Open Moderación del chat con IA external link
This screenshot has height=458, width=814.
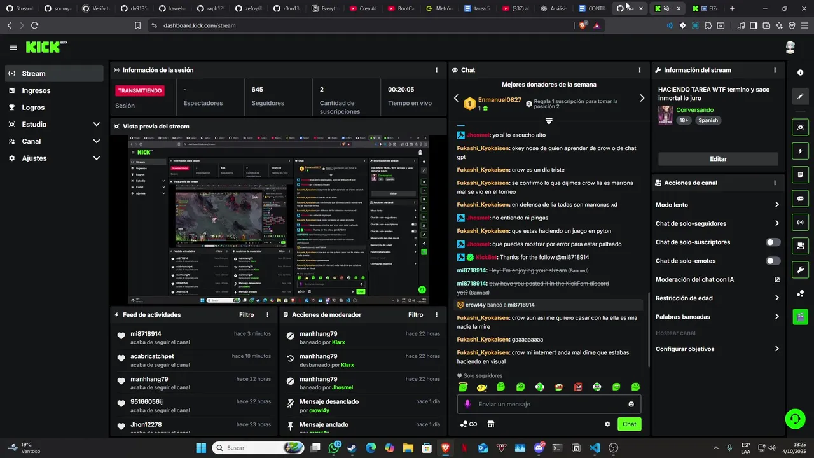pyautogui.click(x=777, y=279)
